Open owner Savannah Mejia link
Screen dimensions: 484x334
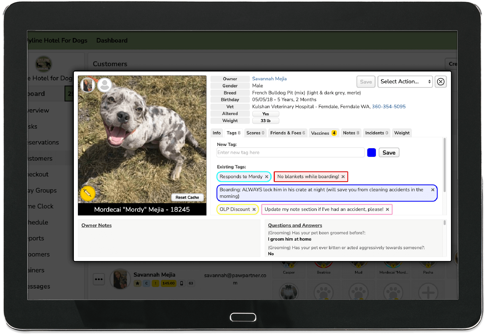tap(269, 79)
